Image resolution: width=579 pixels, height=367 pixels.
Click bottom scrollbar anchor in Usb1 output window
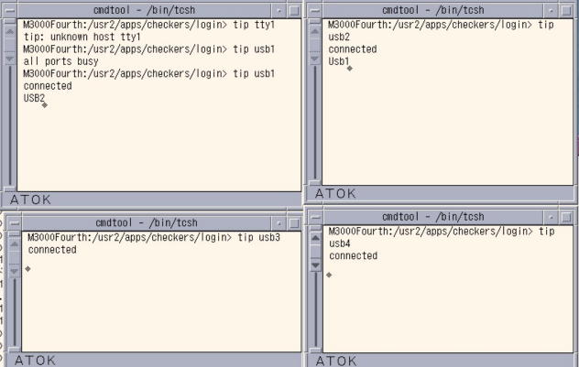(314, 183)
